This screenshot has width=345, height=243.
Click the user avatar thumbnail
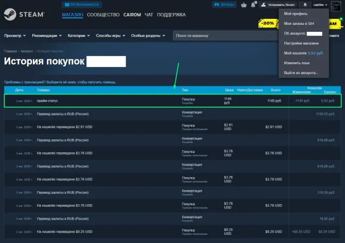point(336,6)
